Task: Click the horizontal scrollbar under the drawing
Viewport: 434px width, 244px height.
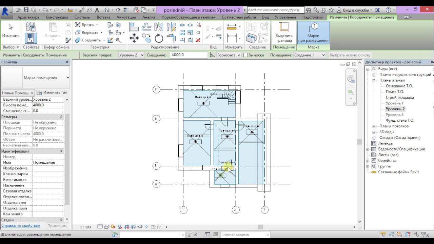Action: coord(260,227)
